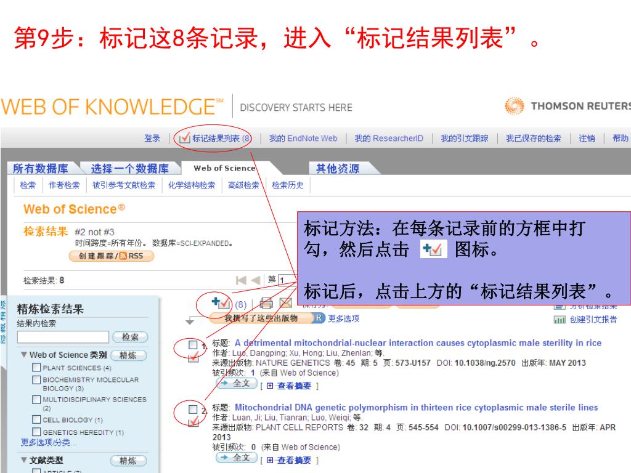The image size is (631, 473).
Task: Click 更多选项 link near results toolbar
Action: (x=343, y=318)
